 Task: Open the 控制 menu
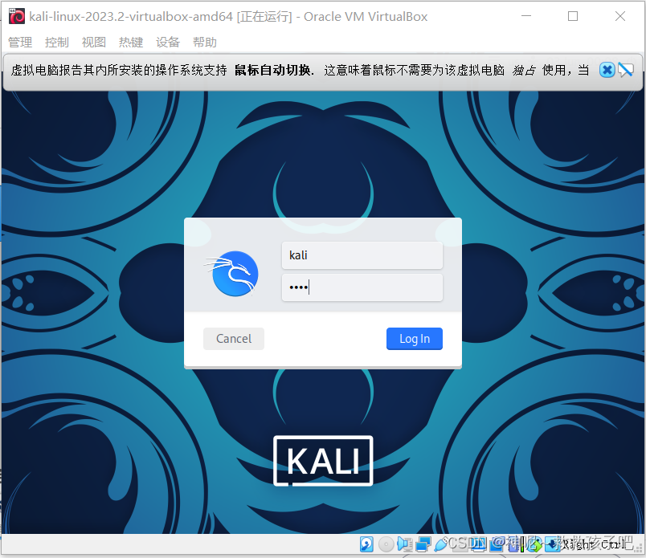(57, 42)
